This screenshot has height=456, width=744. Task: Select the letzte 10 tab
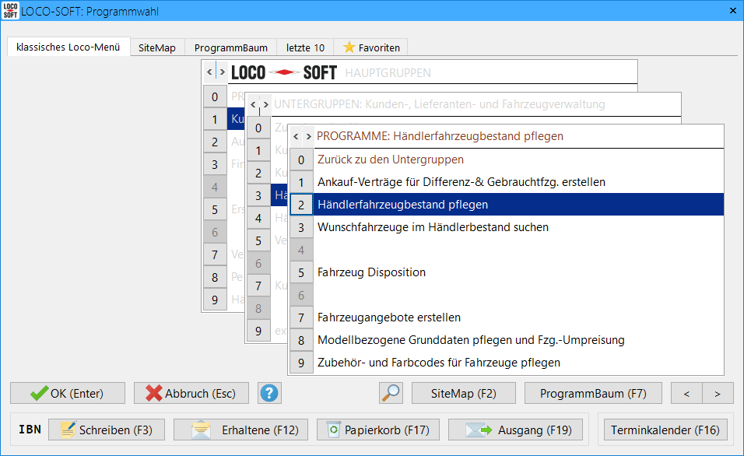(x=305, y=47)
